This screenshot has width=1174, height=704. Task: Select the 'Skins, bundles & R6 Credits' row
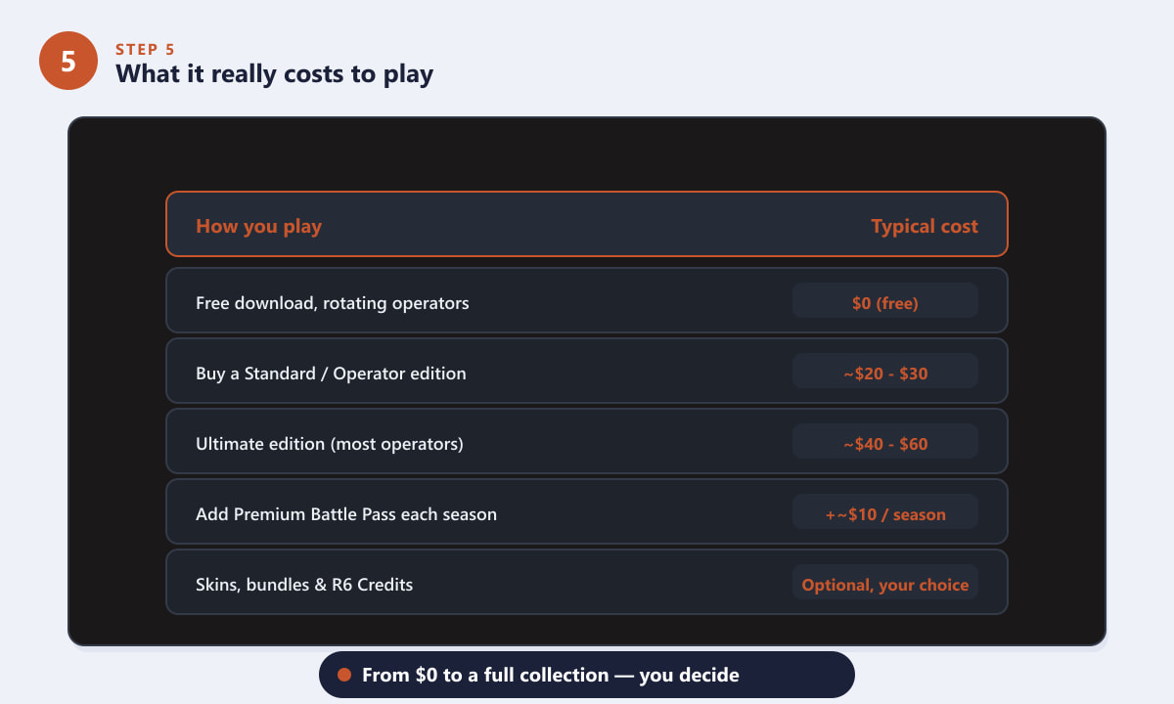tap(587, 582)
